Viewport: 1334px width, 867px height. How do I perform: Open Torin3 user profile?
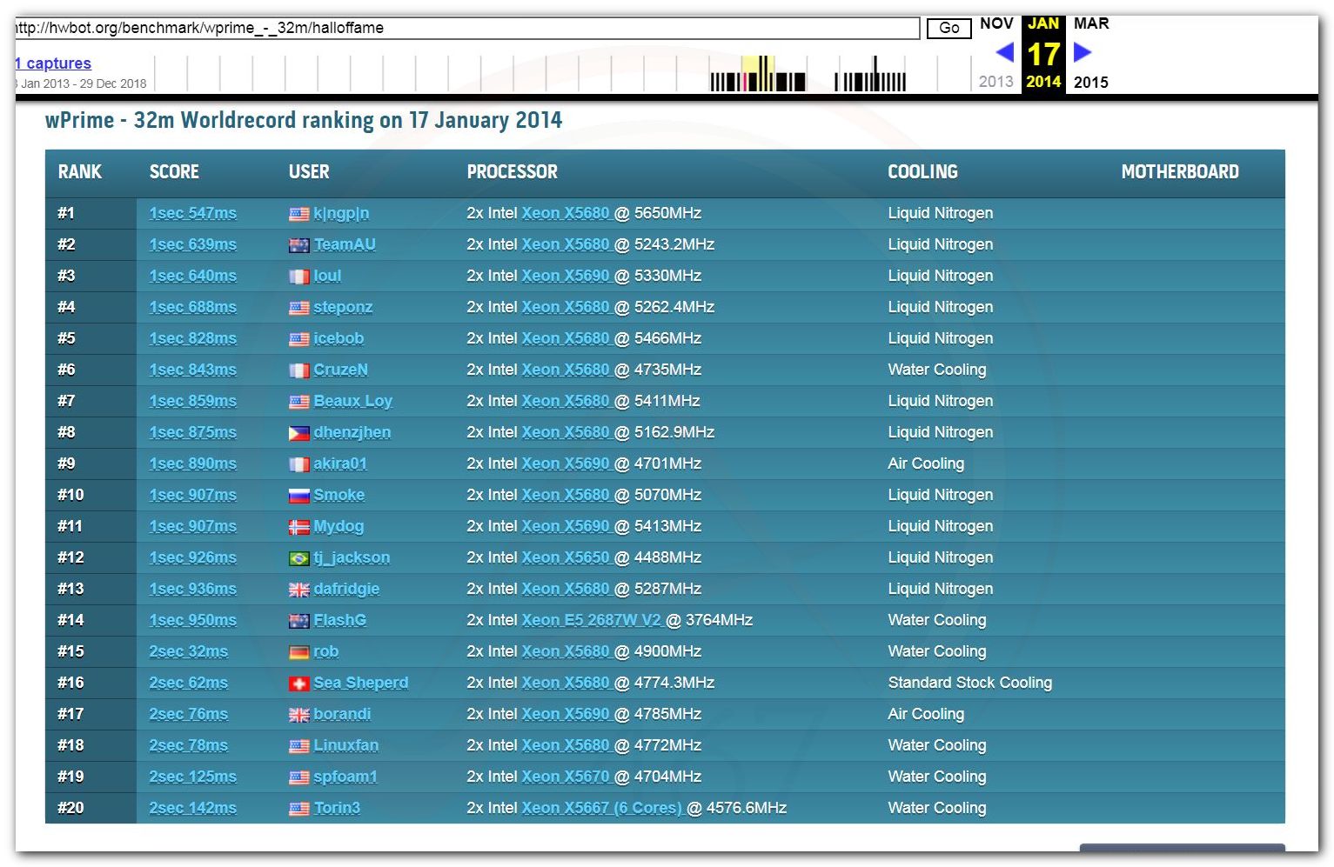coord(337,808)
